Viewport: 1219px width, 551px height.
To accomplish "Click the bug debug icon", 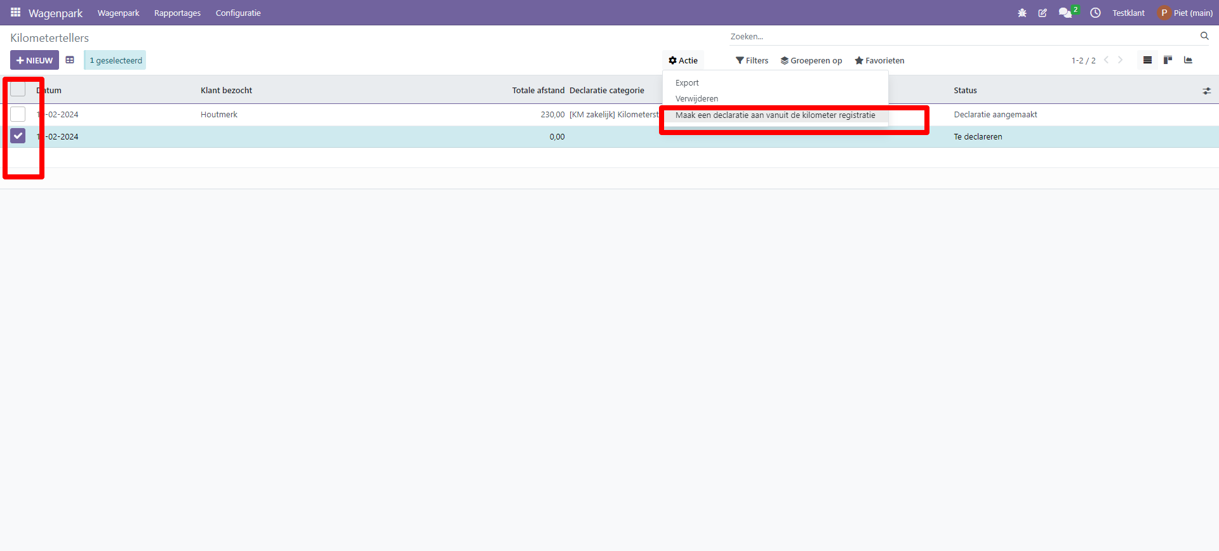I will 1022,13.
